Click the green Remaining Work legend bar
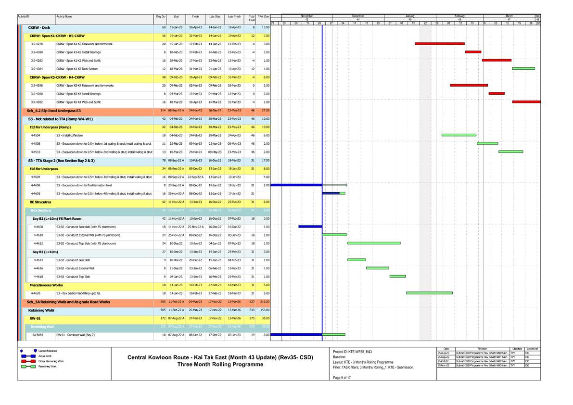The image size is (573, 405). point(27,366)
